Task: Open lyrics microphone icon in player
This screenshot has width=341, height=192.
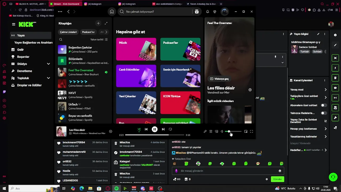Action: (x=205, y=131)
